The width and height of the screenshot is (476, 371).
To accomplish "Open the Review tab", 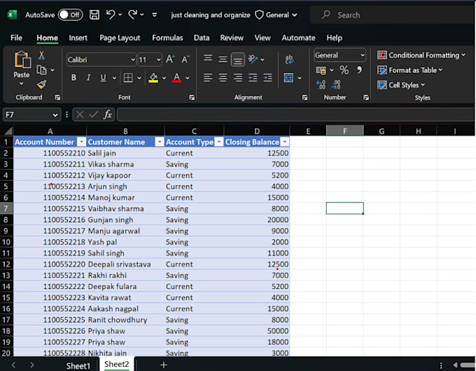I will coord(232,38).
